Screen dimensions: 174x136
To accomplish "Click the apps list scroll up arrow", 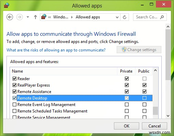I will (x=155, y=70).
